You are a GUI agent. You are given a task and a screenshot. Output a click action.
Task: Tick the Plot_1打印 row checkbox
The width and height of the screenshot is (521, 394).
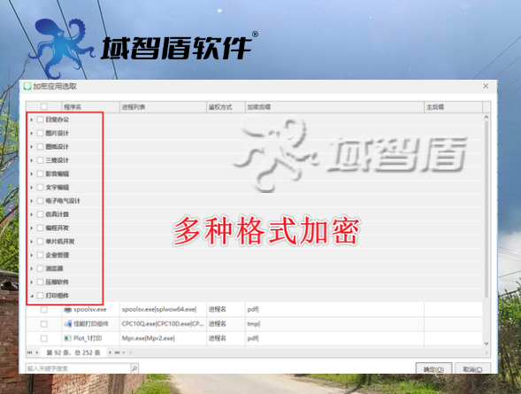pos(44,338)
